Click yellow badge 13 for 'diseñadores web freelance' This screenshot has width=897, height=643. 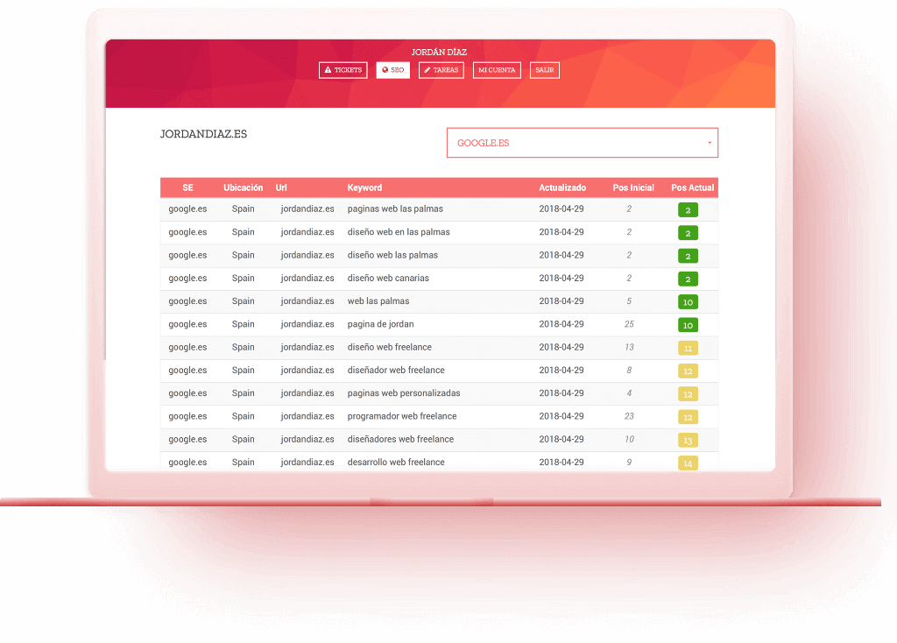tap(688, 440)
